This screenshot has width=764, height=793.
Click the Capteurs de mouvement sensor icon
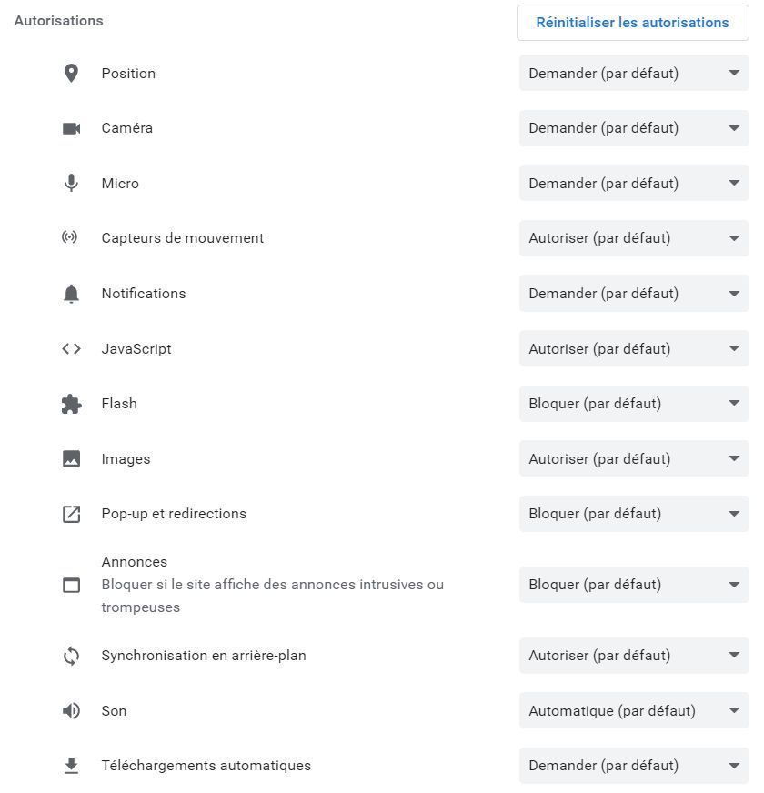70,238
